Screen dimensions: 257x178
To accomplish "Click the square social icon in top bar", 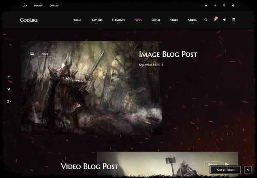I will (224, 6).
